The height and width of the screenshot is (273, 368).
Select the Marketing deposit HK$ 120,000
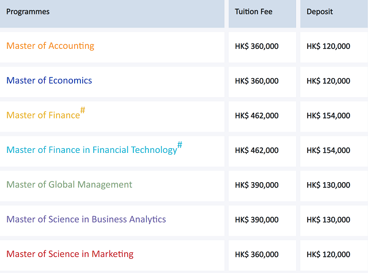click(x=328, y=255)
